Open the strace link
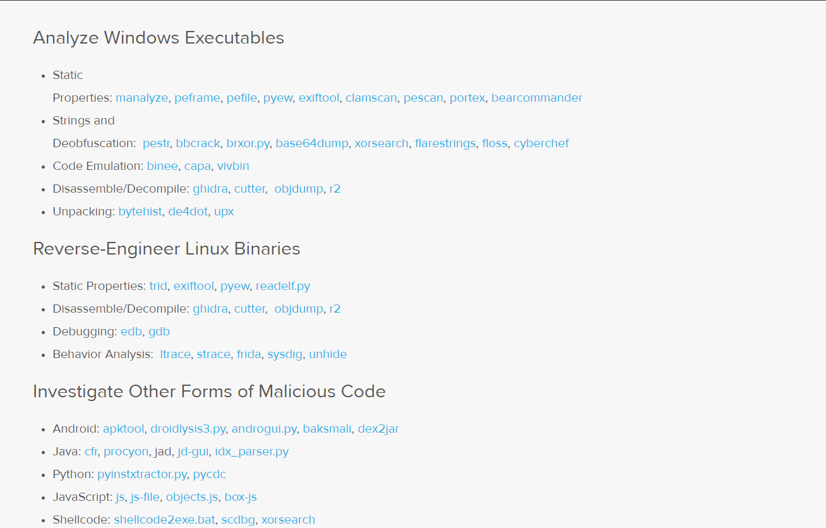 (x=213, y=354)
